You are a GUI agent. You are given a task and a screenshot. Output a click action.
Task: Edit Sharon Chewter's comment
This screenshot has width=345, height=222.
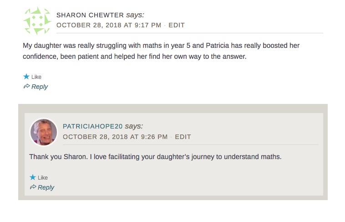(177, 25)
